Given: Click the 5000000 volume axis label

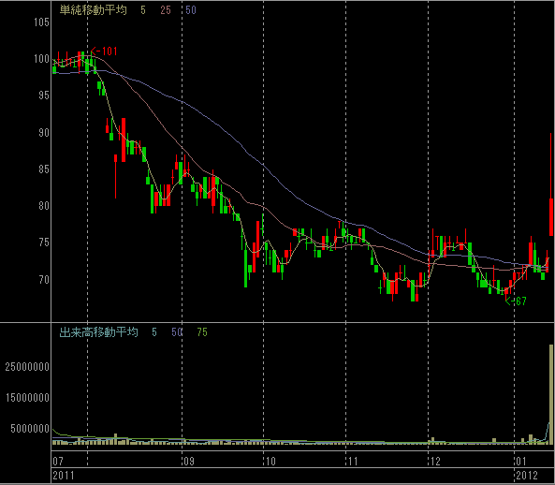Looking at the screenshot, I should coord(30,429).
